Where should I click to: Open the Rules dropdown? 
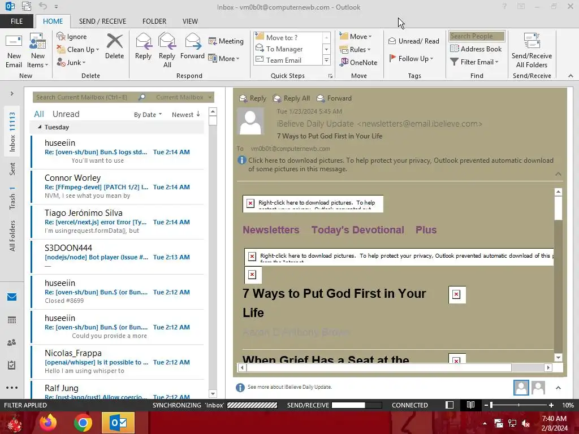[355, 49]
